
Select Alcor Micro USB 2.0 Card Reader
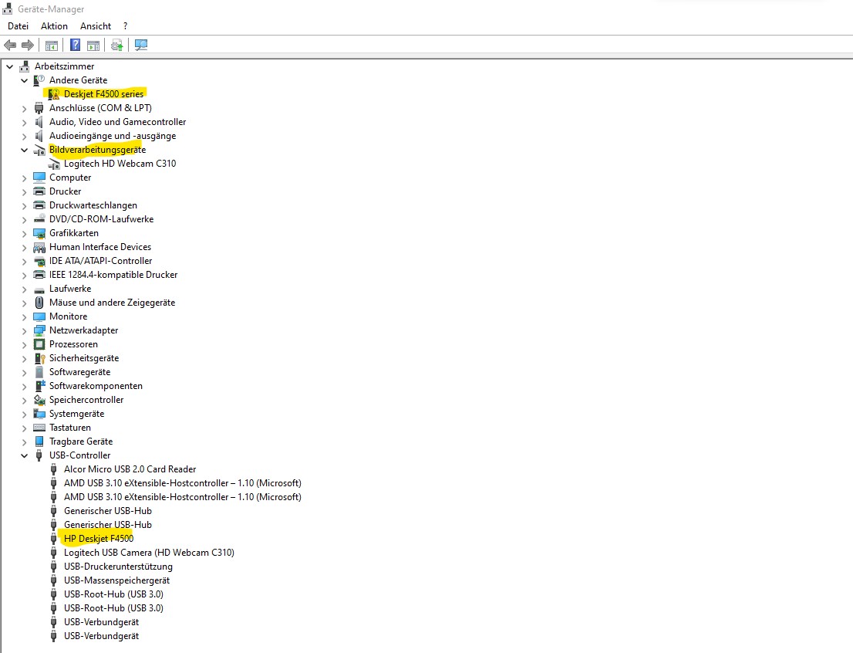pyautogui.click(x=130, y=469)
